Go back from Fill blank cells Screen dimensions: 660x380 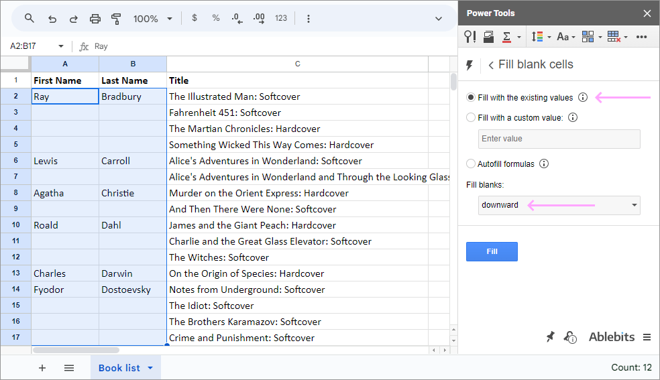491,65
